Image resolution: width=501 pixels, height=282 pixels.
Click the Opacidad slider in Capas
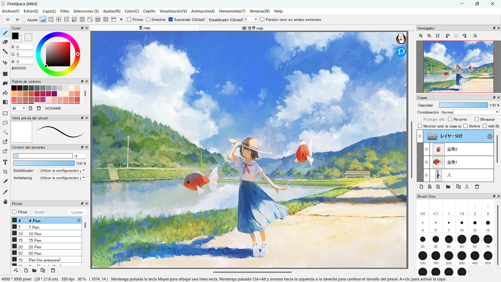coord(463,105)
